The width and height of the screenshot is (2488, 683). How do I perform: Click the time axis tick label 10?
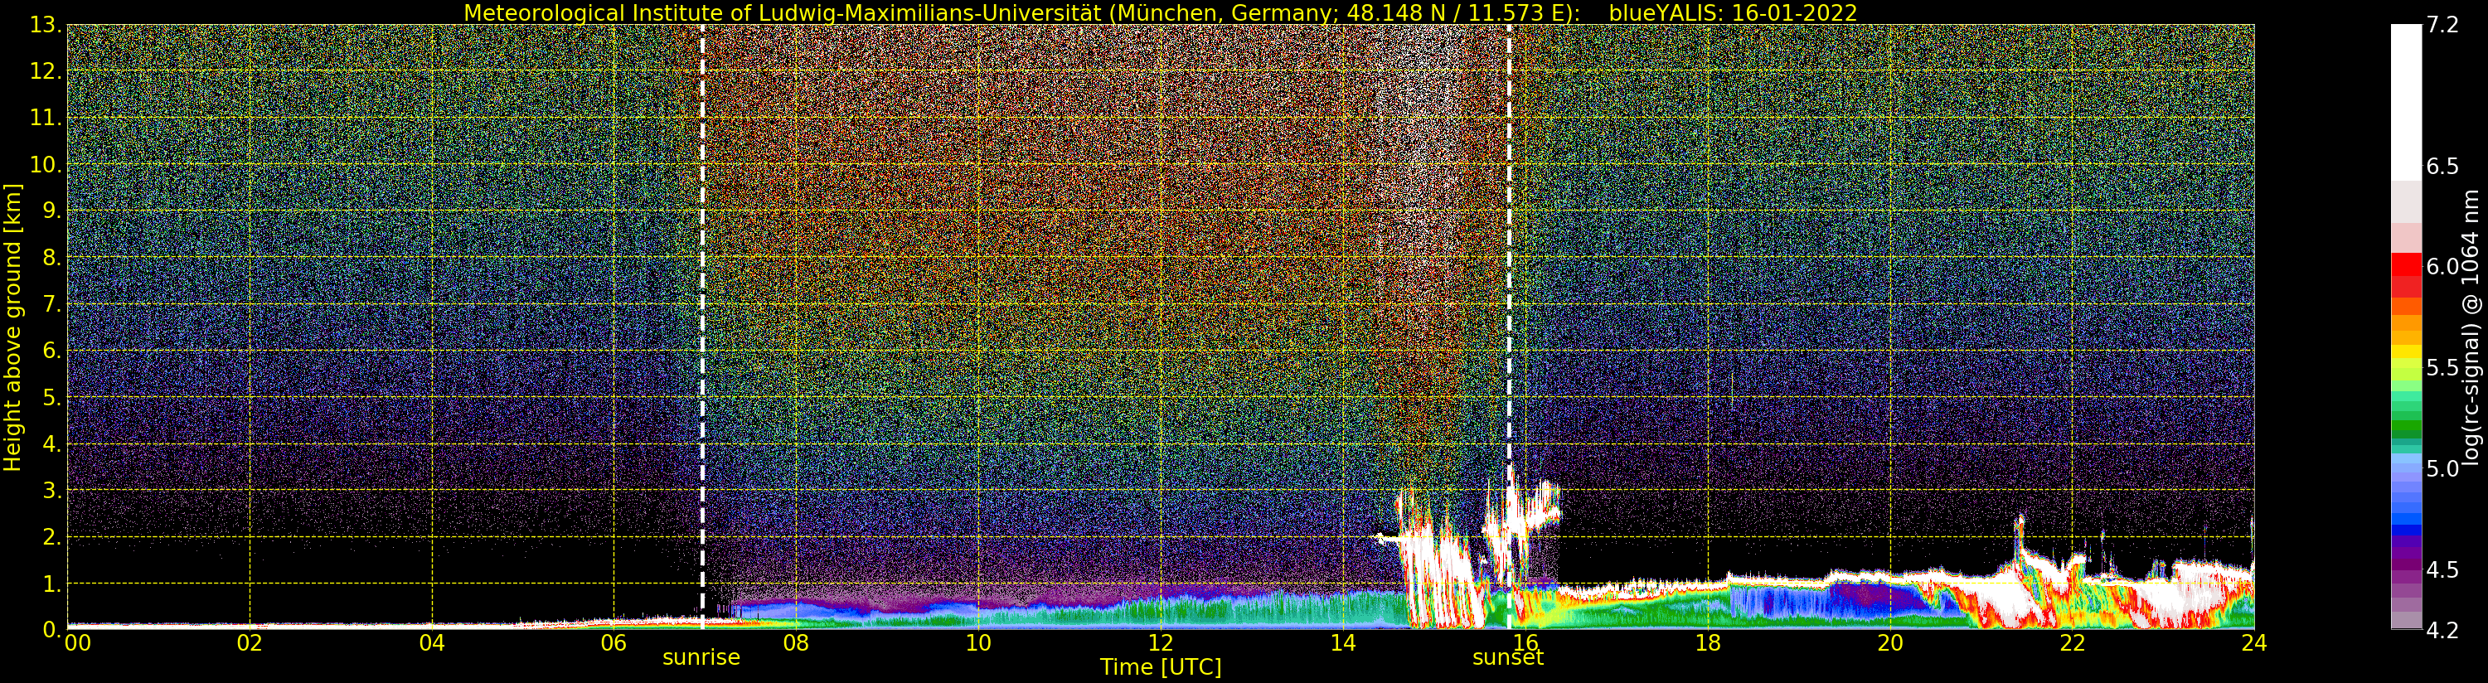(x=978, y=642)
